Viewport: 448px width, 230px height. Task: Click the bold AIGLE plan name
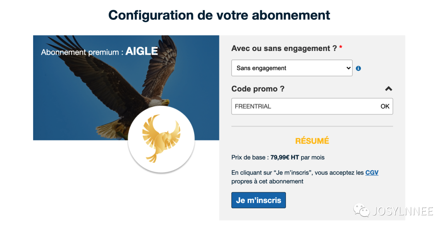pos(141,51)
